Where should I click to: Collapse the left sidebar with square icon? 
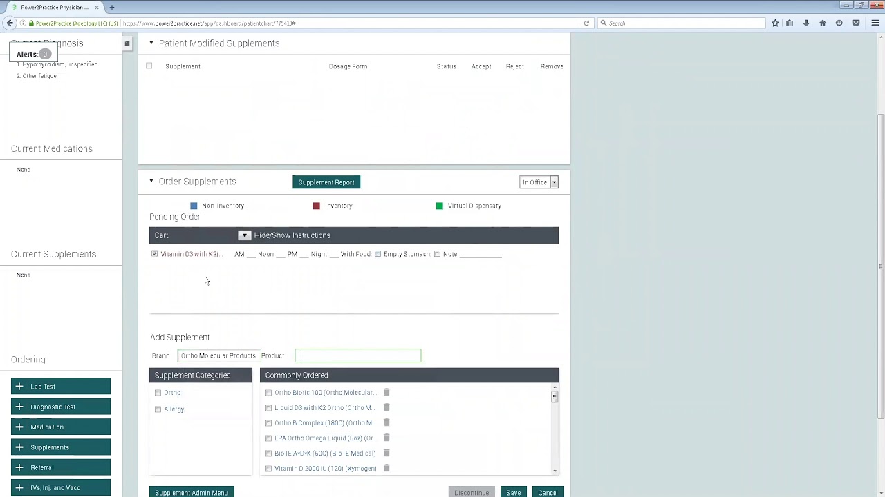tap(127, 44)
